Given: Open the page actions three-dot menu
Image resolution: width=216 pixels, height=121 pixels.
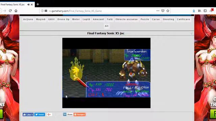Looking at the screenshot, I should click(158, 11).
